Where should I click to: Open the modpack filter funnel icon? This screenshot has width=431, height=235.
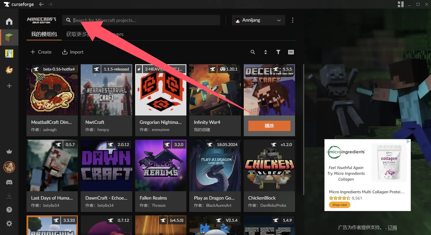278,52
